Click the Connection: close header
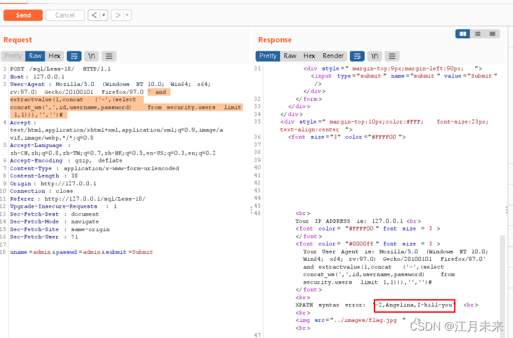The image size is (513, 338). click(41, 191)
